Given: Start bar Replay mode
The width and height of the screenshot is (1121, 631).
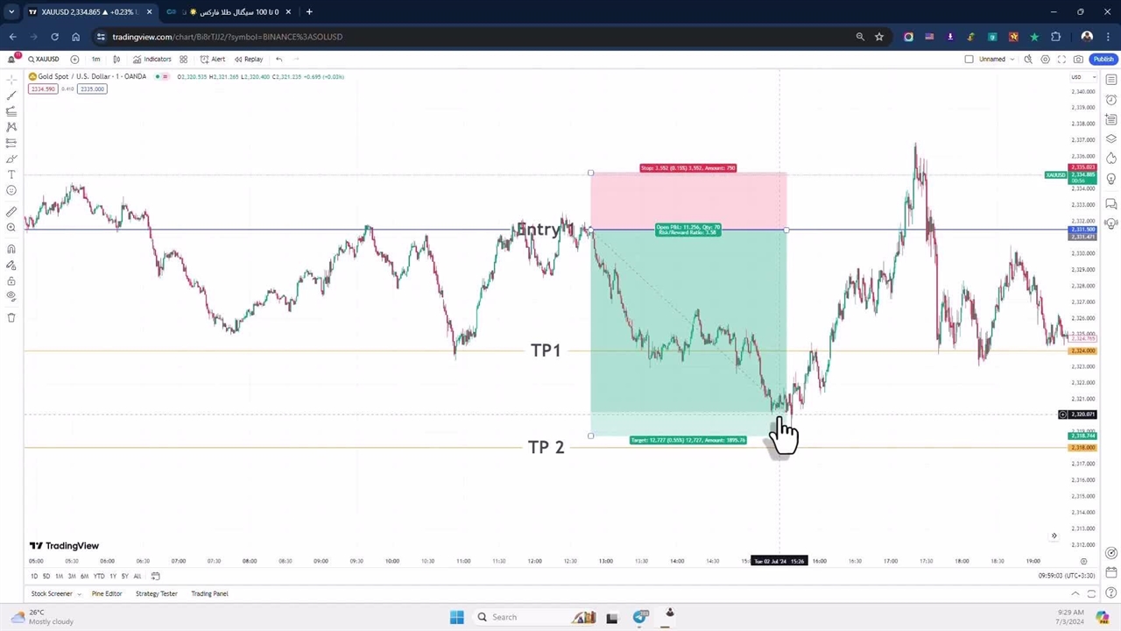Looking at the screenshot, I should point(248,59).
